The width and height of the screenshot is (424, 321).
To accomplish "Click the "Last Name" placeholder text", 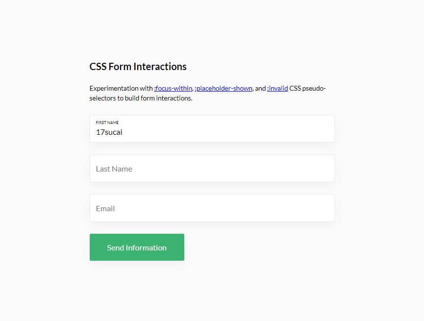I will click(x=114, y=169).
